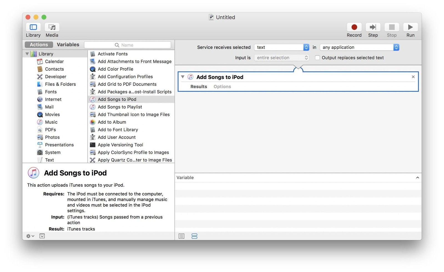
Task: Remove the Add Songs to iPod action
Action: (413, 77)
